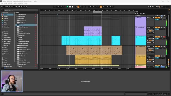Enable Draw Mode pencil icon
Screen dimensions: 171x96
point(149,7)
